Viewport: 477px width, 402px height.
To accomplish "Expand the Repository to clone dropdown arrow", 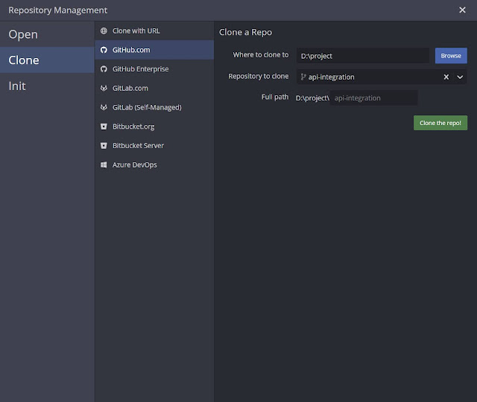I will (460, 77).
